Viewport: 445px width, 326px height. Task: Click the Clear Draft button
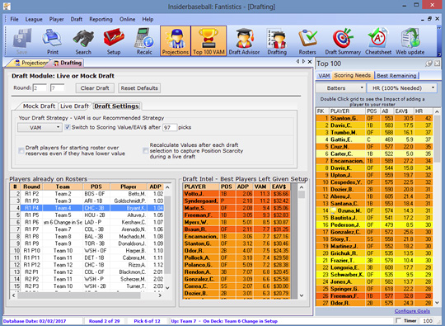coord(95,88)
